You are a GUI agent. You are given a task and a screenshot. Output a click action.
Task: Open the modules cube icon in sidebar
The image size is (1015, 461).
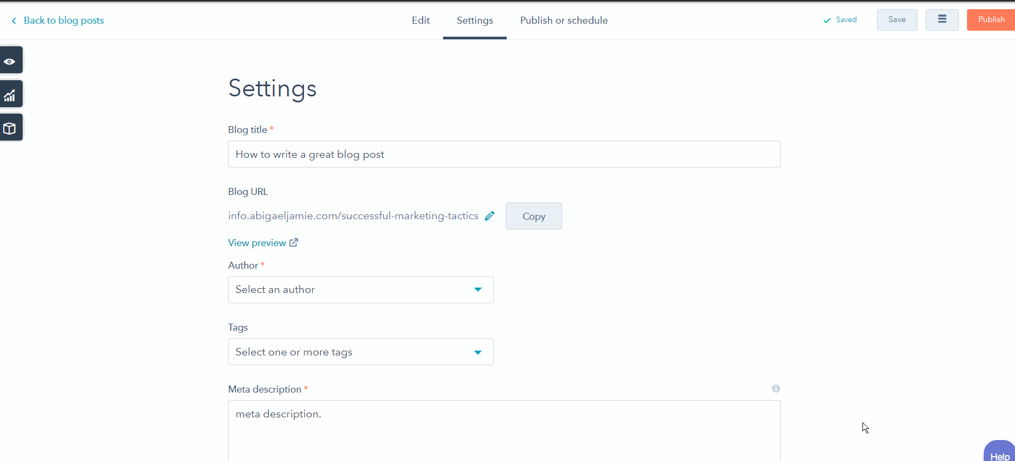point(10,128)
